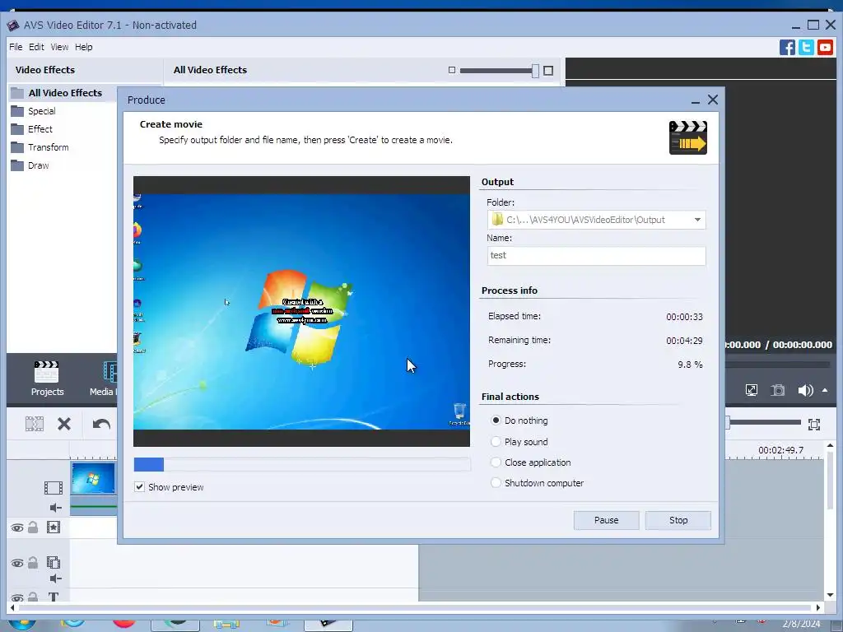Mute playback with the speaker volume icon

(x=805, y=390)
